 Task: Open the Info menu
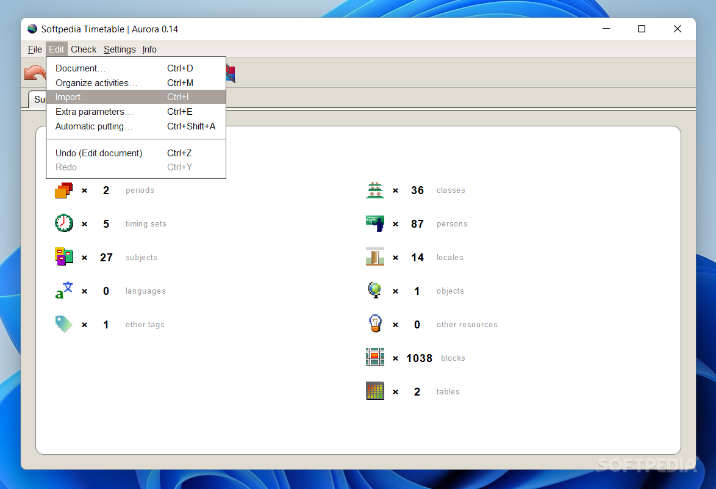point(149,49)
